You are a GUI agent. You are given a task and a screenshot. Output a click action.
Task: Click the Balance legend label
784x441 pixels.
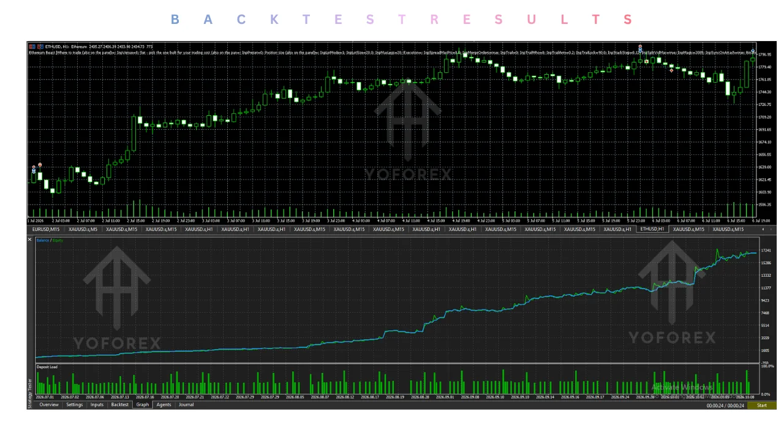point(43,240)
